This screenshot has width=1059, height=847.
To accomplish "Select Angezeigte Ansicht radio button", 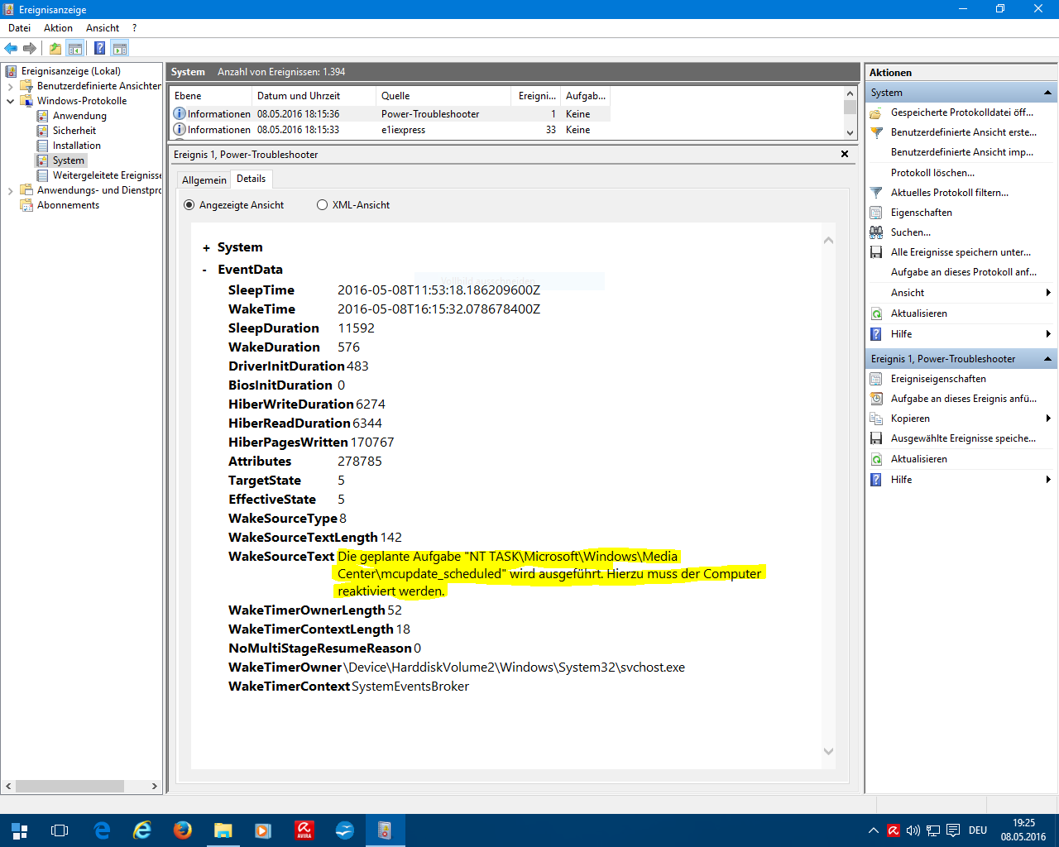I will click(x=189, y=205).
